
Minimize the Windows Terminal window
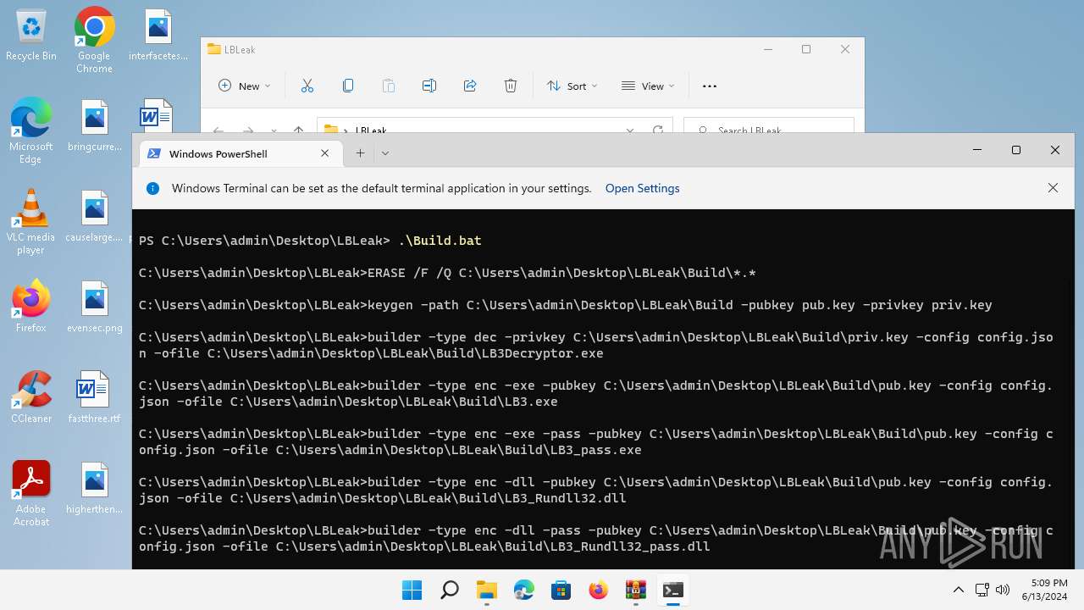click(977, 150)
